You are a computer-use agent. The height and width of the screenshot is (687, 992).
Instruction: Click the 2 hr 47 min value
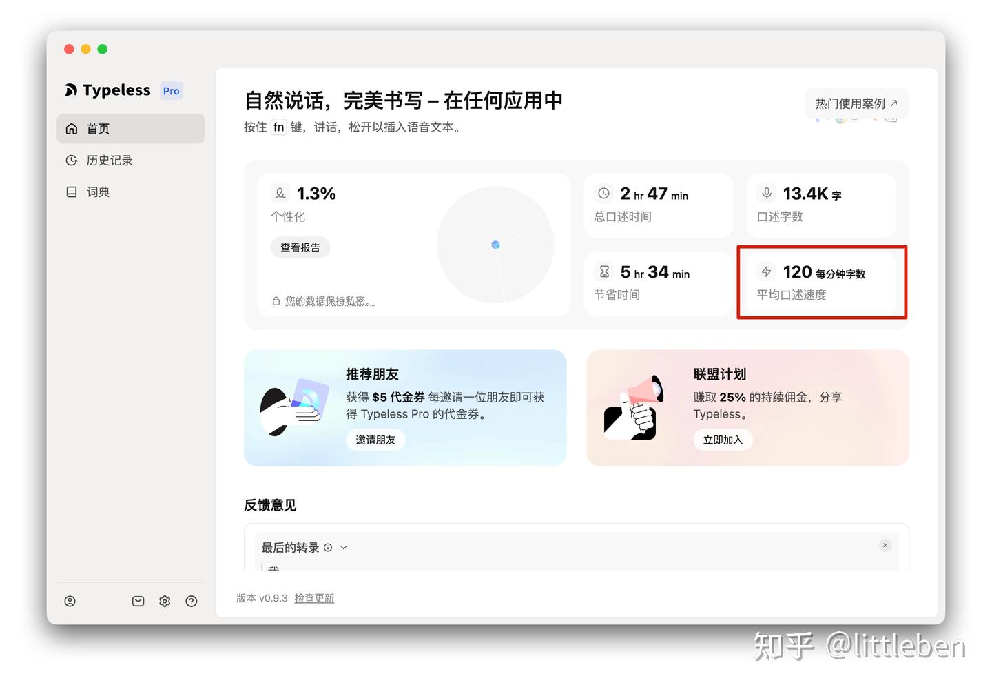click(x=654, y=194)
